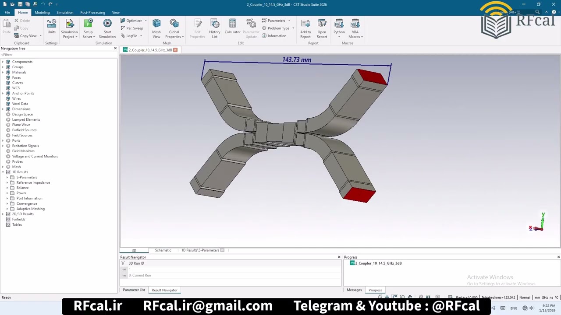
Task: Switch to the View ribbon tab
Action: tap(116, 12)
